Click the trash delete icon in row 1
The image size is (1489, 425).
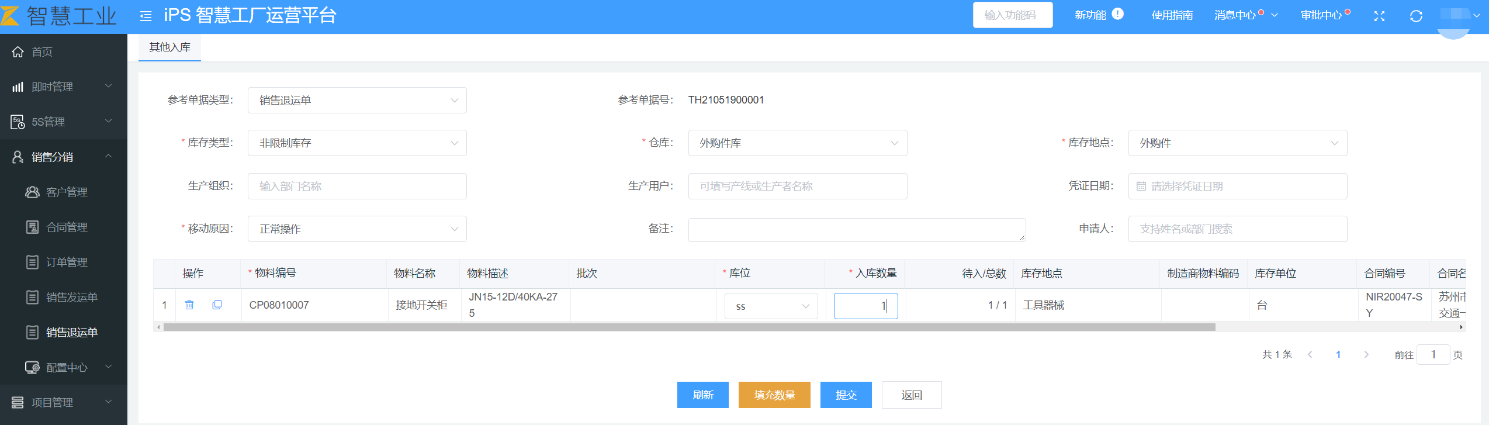(x=189, y=305)
